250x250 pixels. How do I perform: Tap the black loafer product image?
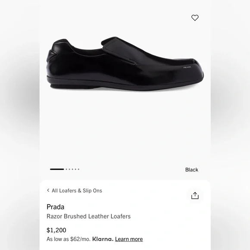tap(125, 64)
